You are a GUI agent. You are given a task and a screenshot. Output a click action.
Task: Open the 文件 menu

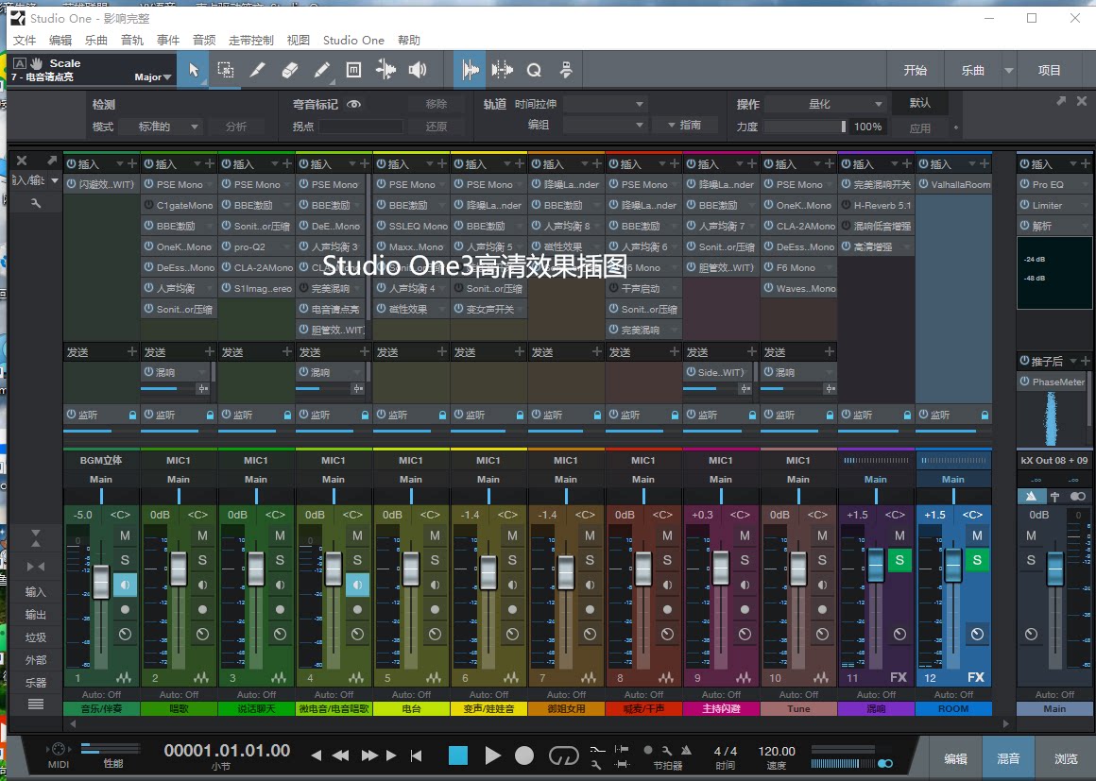coord(25,40)
